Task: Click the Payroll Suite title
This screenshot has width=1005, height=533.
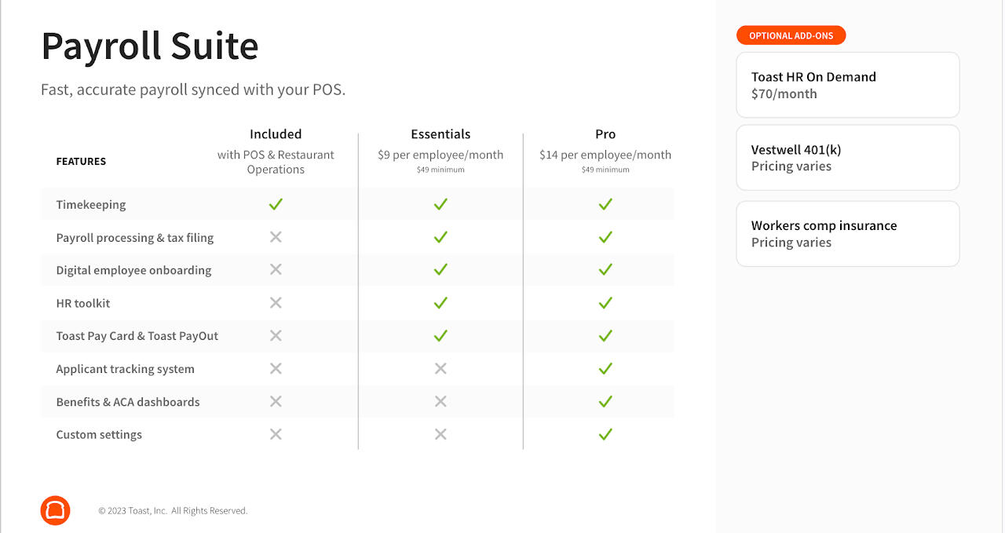Action: tap(149, 46)
